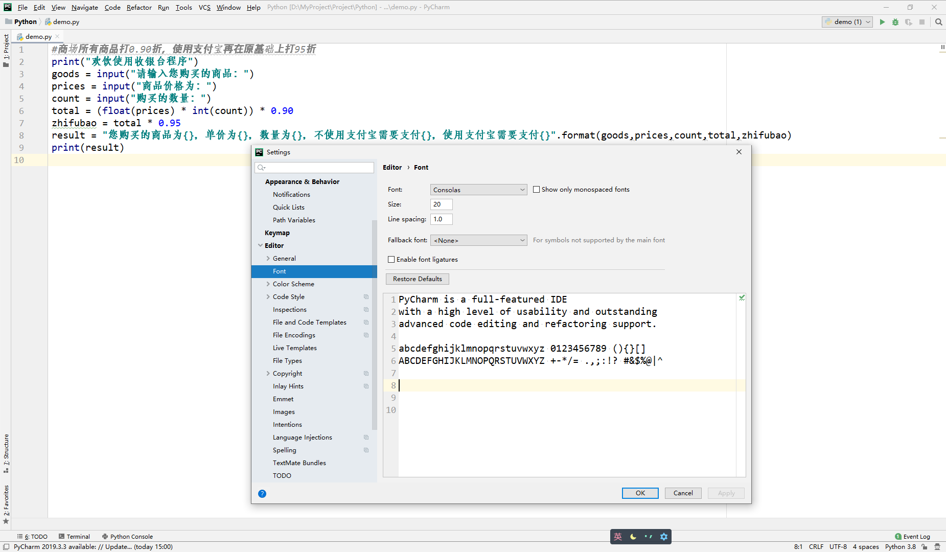Open the Fallback font dropdown

pos(478,240)
